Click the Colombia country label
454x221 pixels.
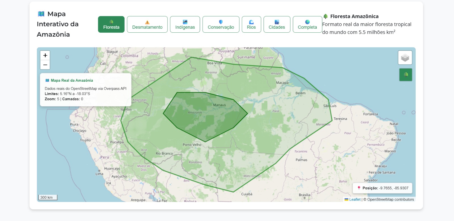[x=129, y=56]
